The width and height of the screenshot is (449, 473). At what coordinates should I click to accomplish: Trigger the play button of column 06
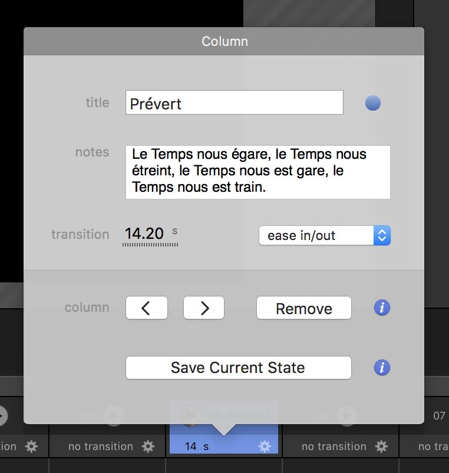(x=347, y=415)
